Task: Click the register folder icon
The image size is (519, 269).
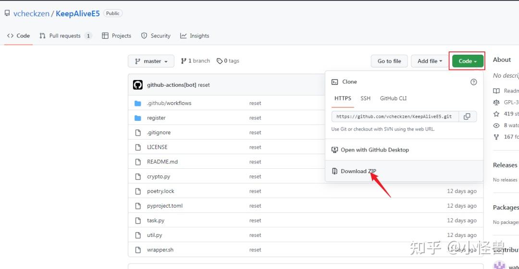Action: (138, 118)
